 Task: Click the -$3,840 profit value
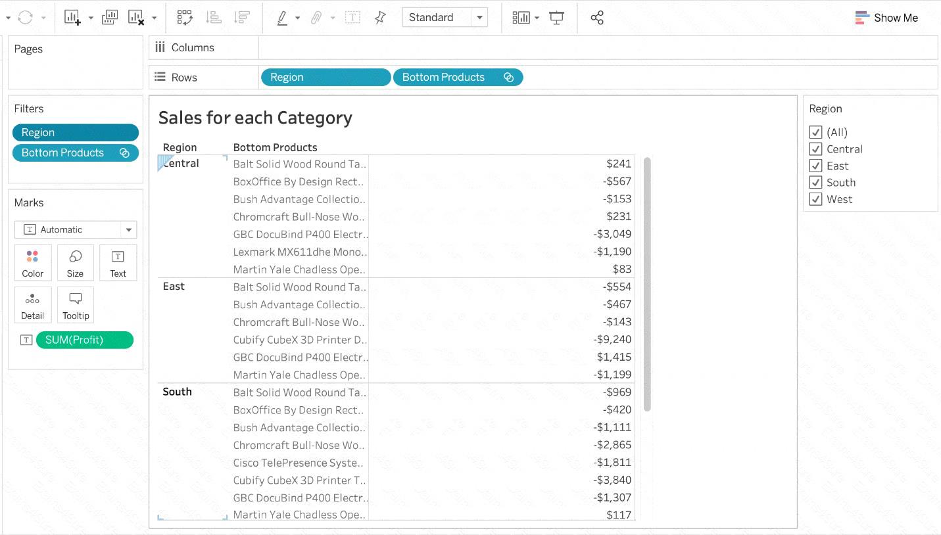point(612,480)
